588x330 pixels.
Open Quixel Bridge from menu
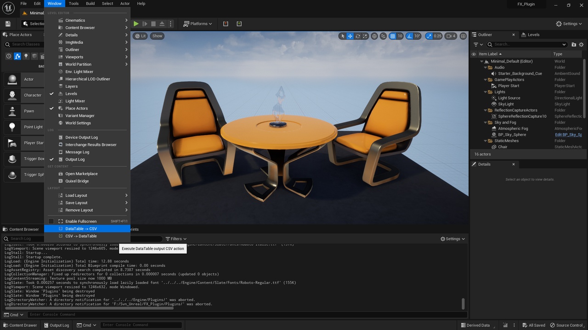coord(87,181)
